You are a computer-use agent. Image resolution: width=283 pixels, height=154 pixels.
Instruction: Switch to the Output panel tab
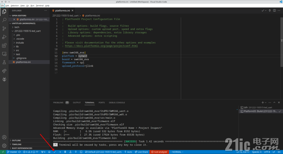[77, 103]
